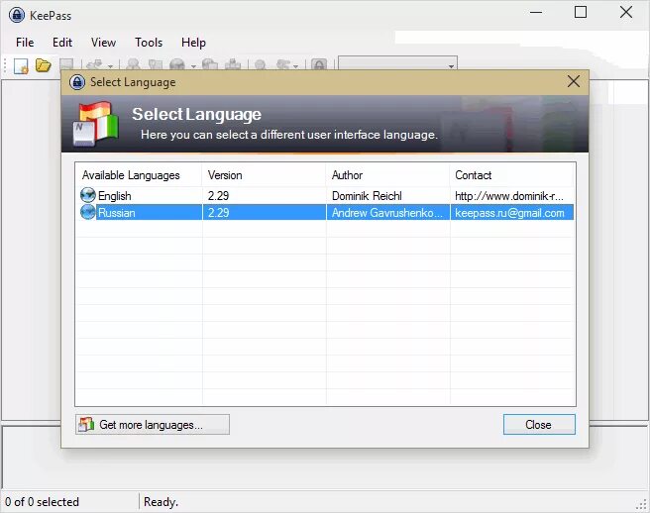Click the KeePass lock icon in title bar
Image resolution: width=650 pixels, height=513 pixels.
point(17,15)
